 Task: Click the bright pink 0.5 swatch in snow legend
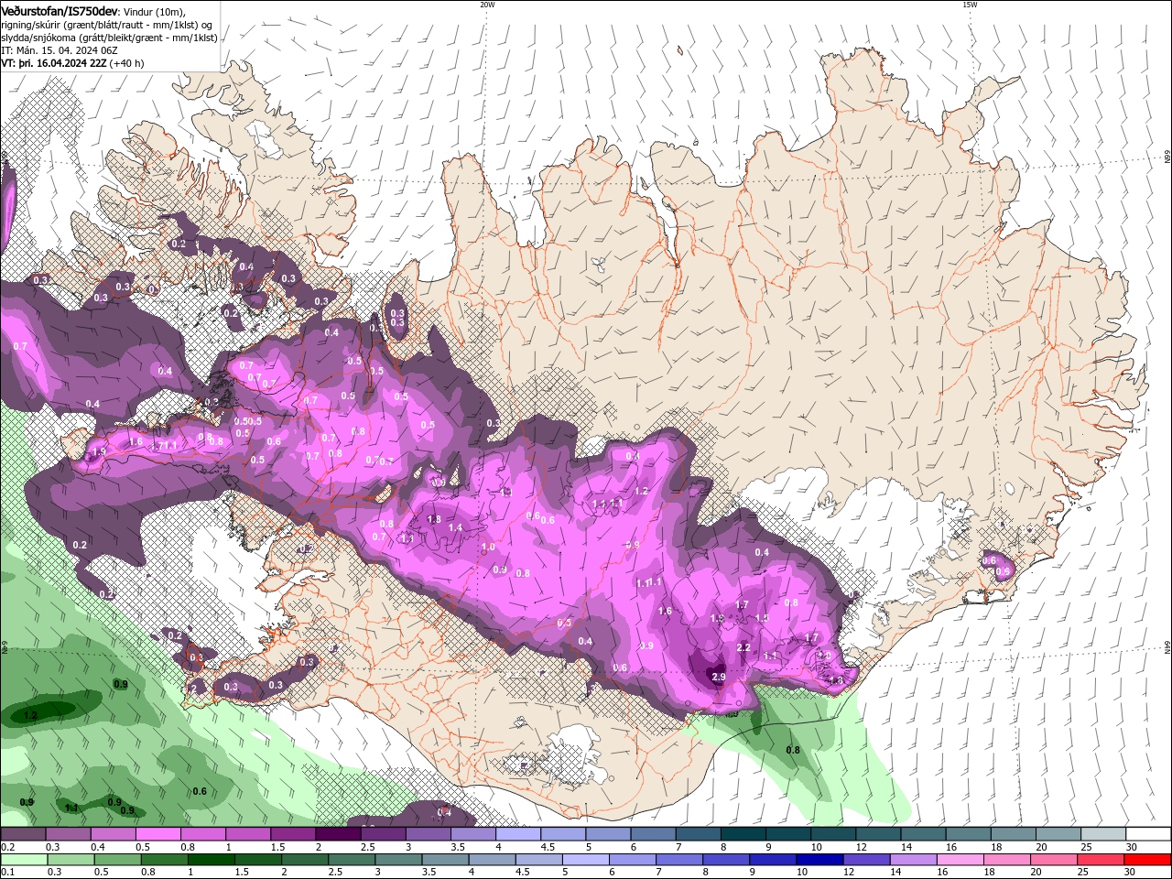[157, 834]
